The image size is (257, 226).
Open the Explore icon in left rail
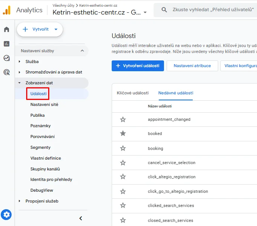(x=7, y=58)
